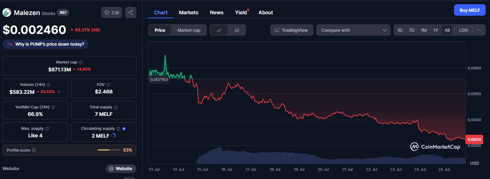The image size is (490, 179).
Task: Select the Price view toggle
Action: [160, 30]
